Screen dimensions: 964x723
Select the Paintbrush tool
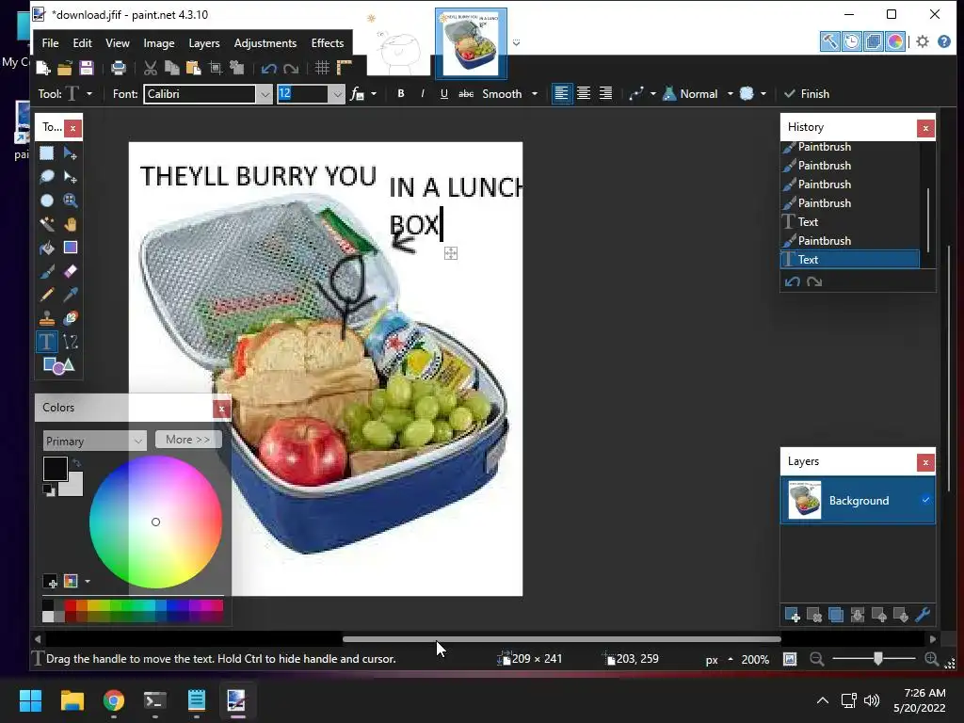[47, 271]
